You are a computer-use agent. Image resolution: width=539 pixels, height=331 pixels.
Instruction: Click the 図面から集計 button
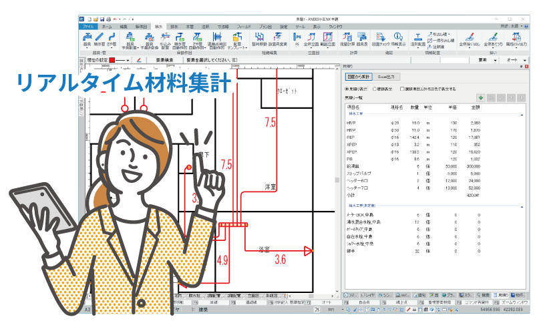pos(358,77)
